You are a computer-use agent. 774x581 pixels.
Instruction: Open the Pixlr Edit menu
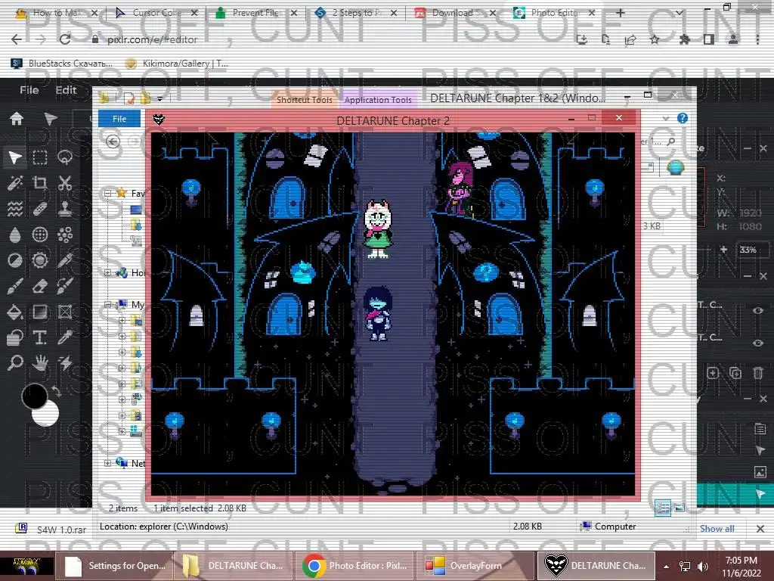click(66, 90)
